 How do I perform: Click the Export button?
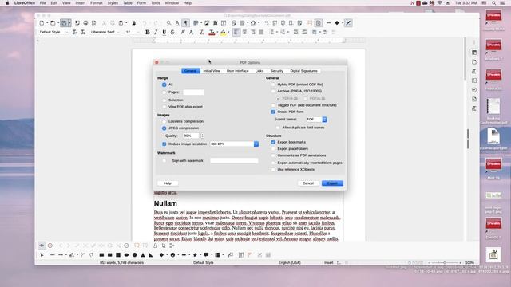point(332,183)
